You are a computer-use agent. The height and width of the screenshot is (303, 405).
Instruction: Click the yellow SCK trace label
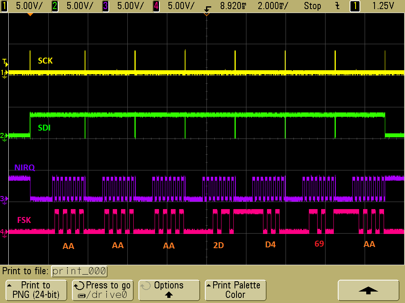click(45, 61)
